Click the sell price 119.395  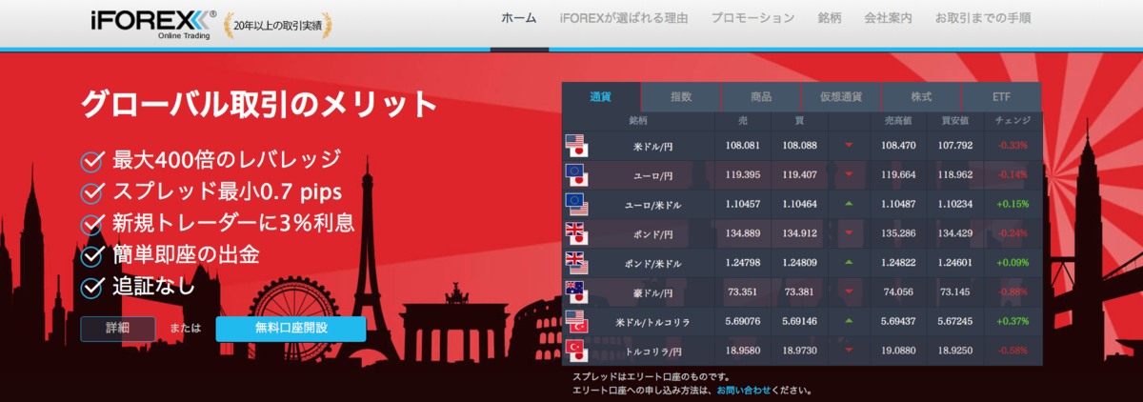743,175
